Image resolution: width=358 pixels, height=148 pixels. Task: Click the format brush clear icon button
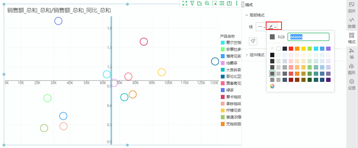click(253, 41)
